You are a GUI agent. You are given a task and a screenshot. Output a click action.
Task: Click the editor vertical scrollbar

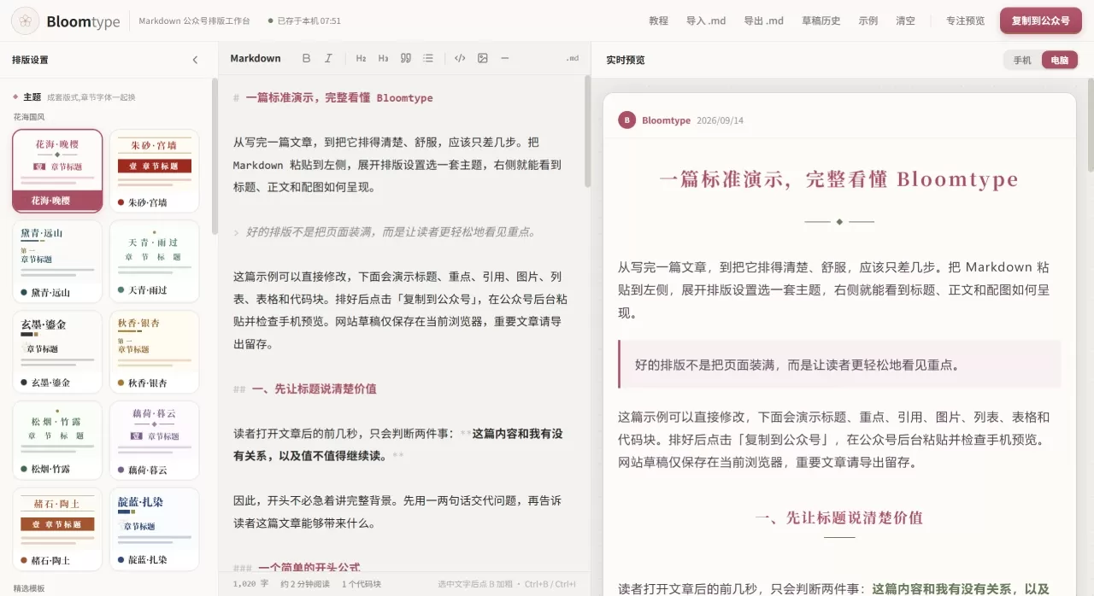587,131
